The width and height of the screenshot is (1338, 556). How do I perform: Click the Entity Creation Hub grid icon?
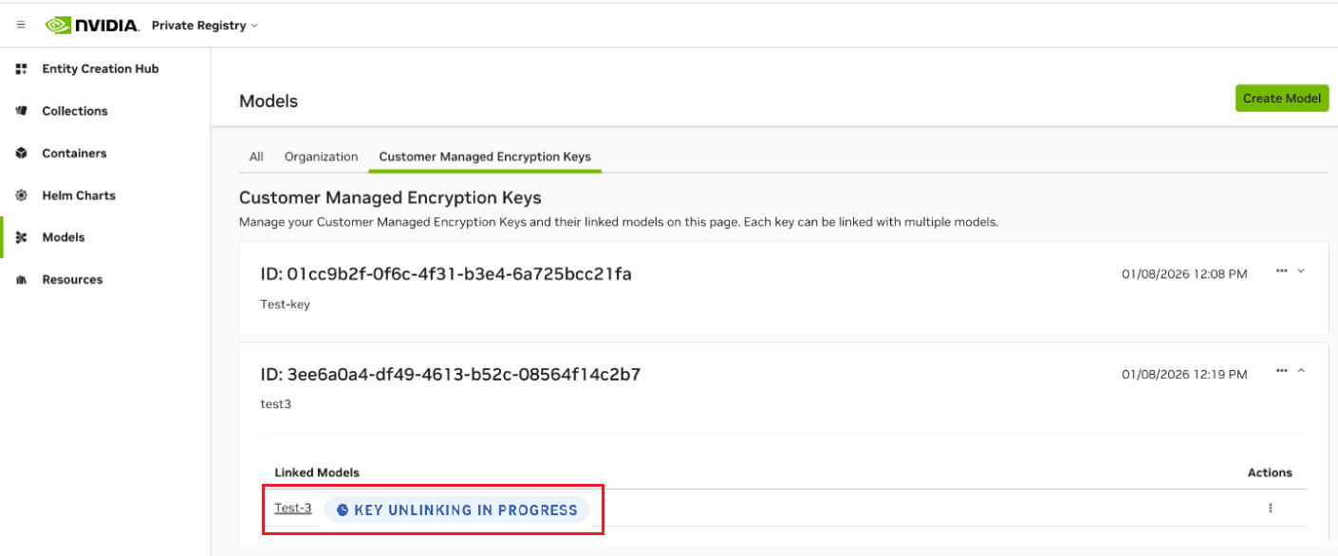22,69
